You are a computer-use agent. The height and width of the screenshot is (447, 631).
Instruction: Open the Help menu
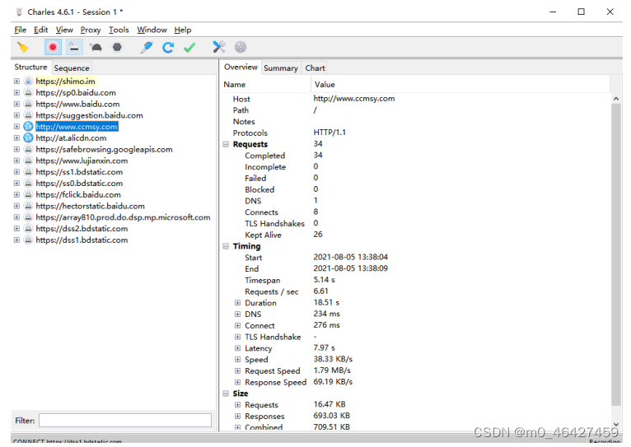[183, 30]
